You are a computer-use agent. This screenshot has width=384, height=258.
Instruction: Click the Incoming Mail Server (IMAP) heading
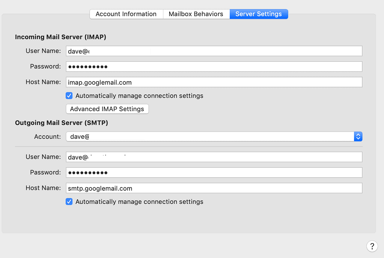point(60,37)
